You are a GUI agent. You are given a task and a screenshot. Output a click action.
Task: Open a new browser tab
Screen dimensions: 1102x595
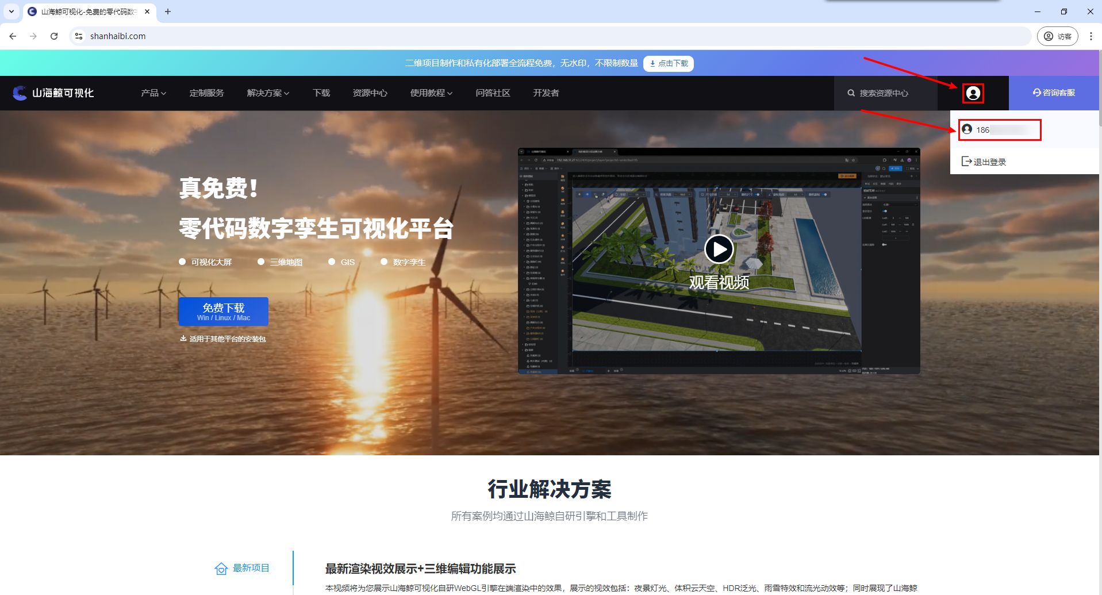pyautogui.click(x=168, y=11)
